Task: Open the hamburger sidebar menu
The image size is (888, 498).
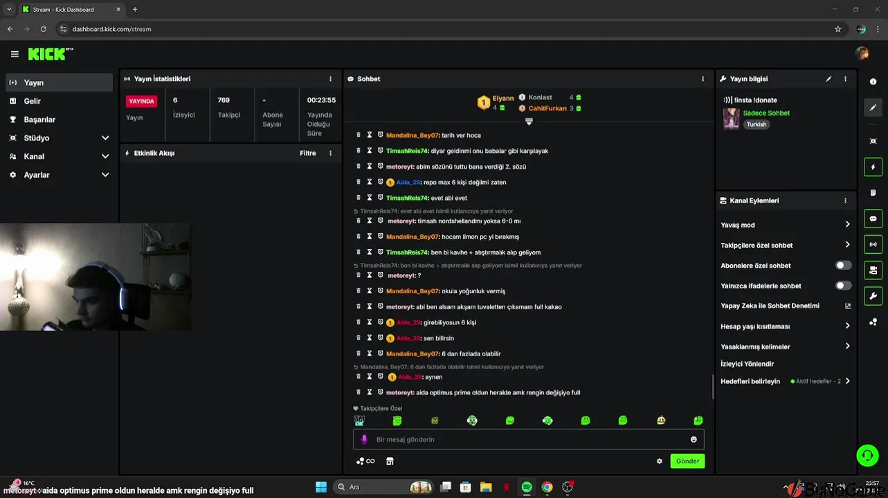Action: 15,54
